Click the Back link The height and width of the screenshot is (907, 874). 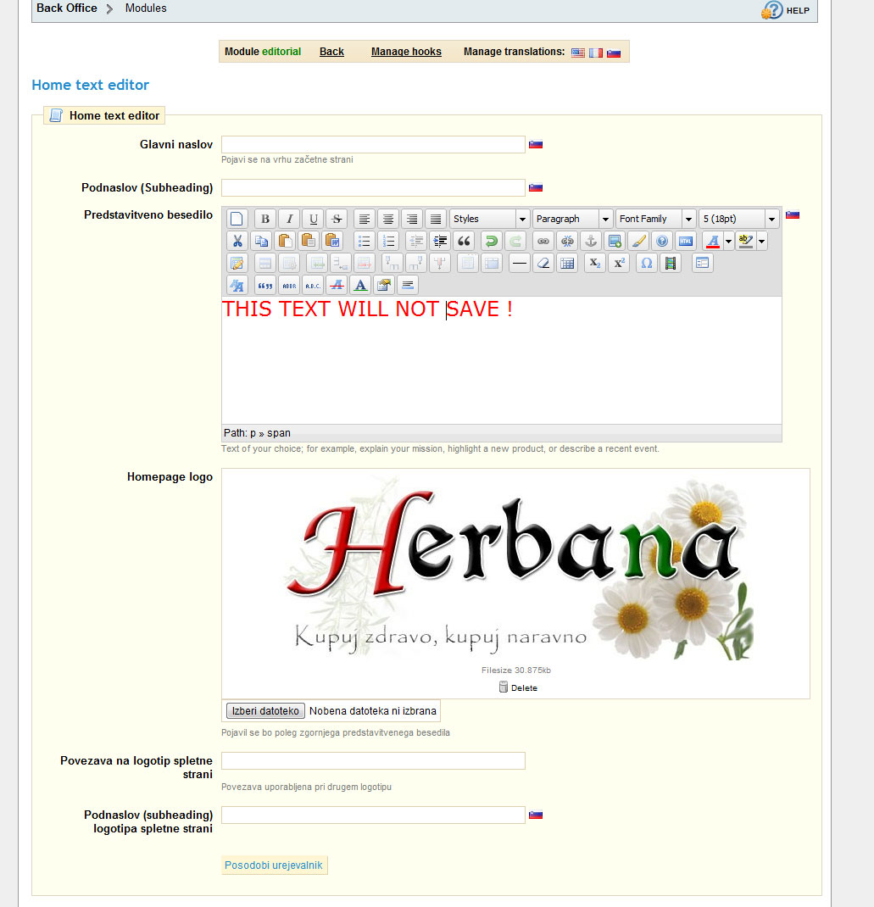click(331, 52)
